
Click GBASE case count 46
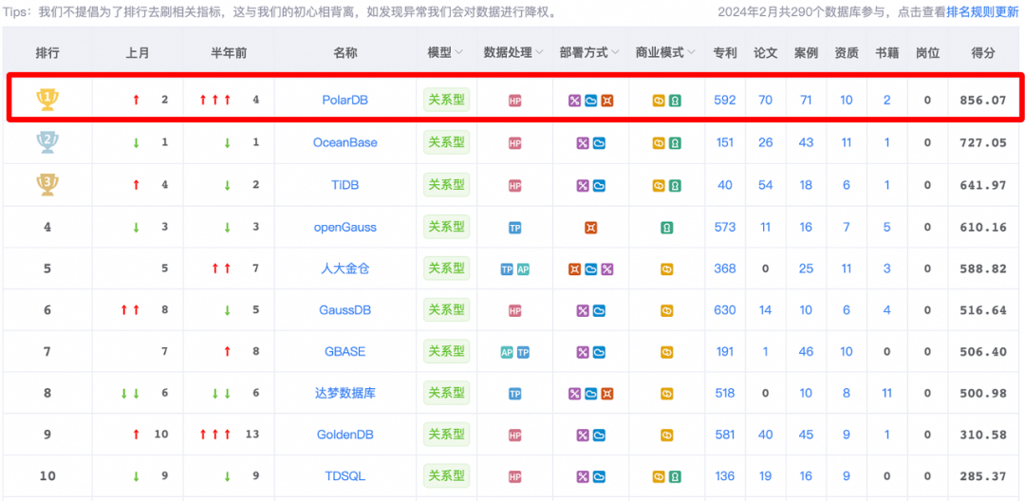pyautogui.click(x=806, y=351)
